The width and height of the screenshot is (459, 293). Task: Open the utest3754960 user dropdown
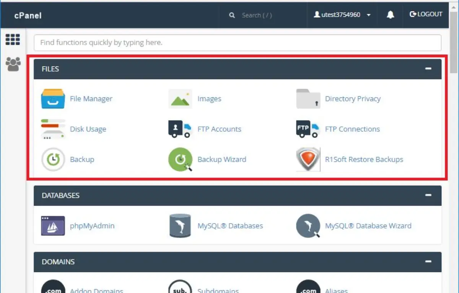(342, 15)
